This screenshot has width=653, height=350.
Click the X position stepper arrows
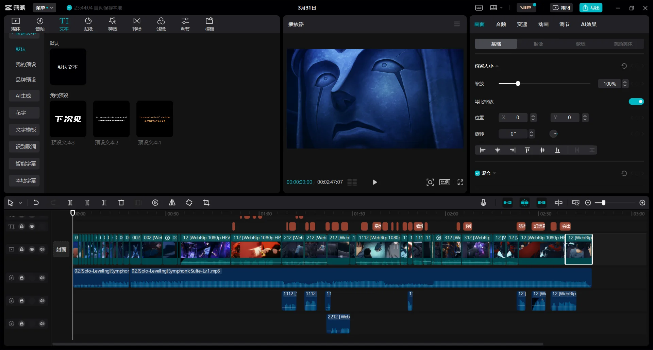coord(533,118)
